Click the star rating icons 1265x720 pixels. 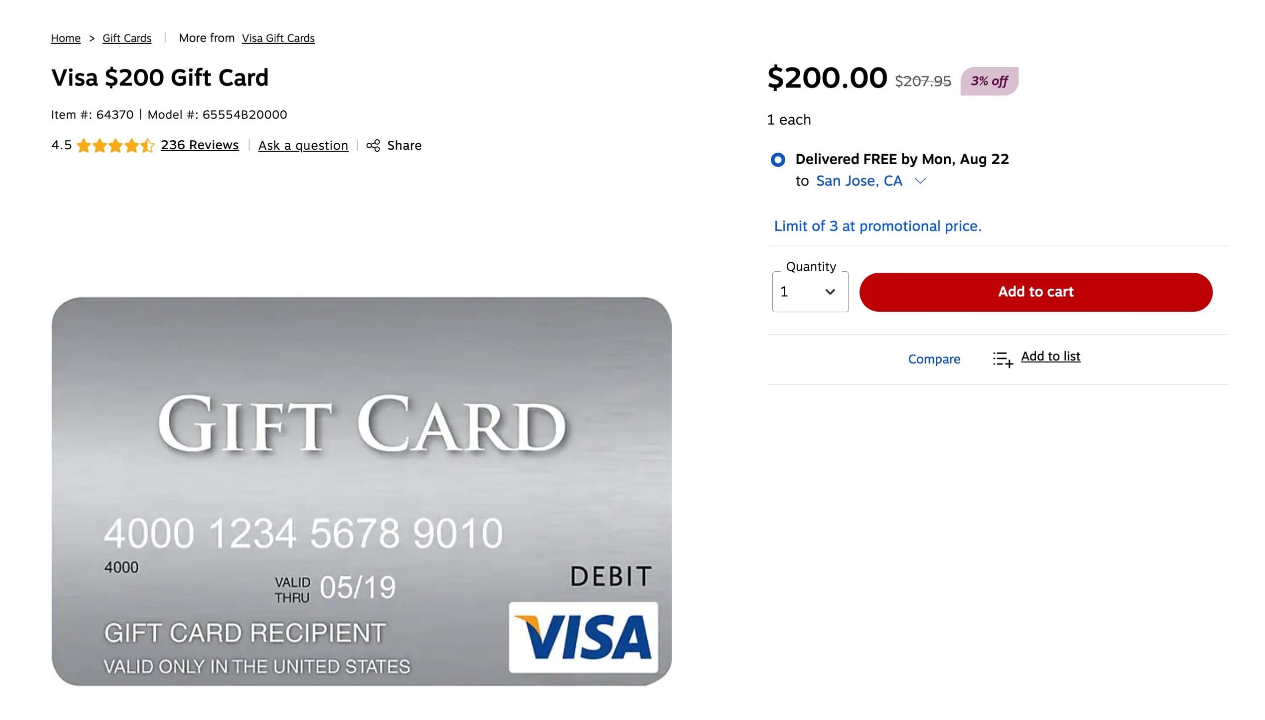click(x=116, y=145)
